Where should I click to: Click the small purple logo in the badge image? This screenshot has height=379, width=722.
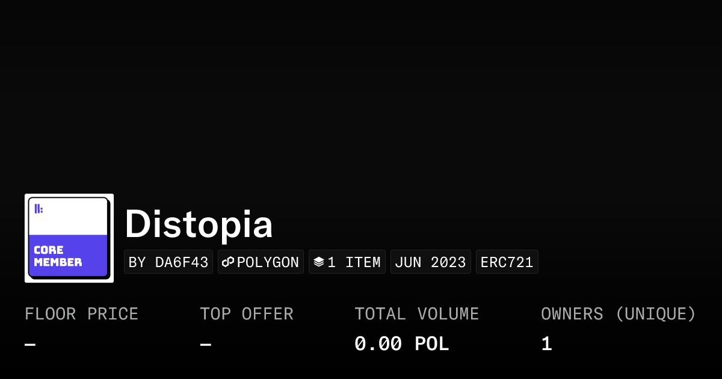point(38,209)
